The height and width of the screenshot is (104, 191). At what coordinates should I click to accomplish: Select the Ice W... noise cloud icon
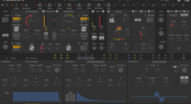pos(94,37)
